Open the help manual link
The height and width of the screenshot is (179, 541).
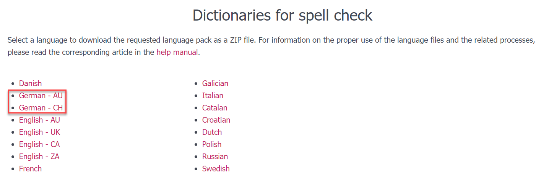177,52
